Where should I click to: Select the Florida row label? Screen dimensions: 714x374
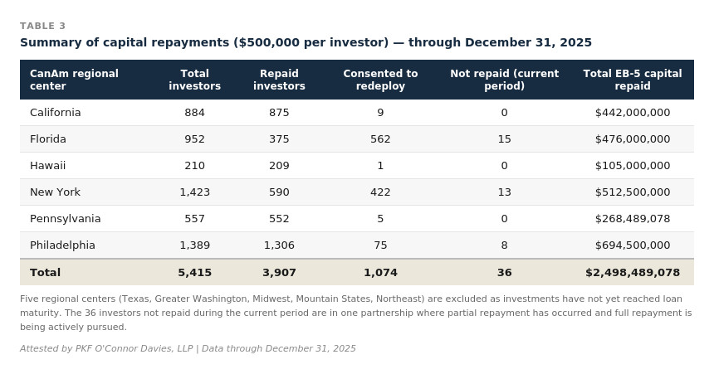(48, 139)
